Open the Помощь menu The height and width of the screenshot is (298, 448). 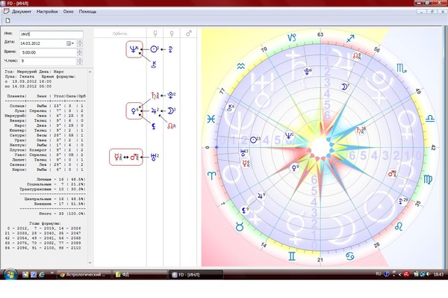click(x=87, y=11)
